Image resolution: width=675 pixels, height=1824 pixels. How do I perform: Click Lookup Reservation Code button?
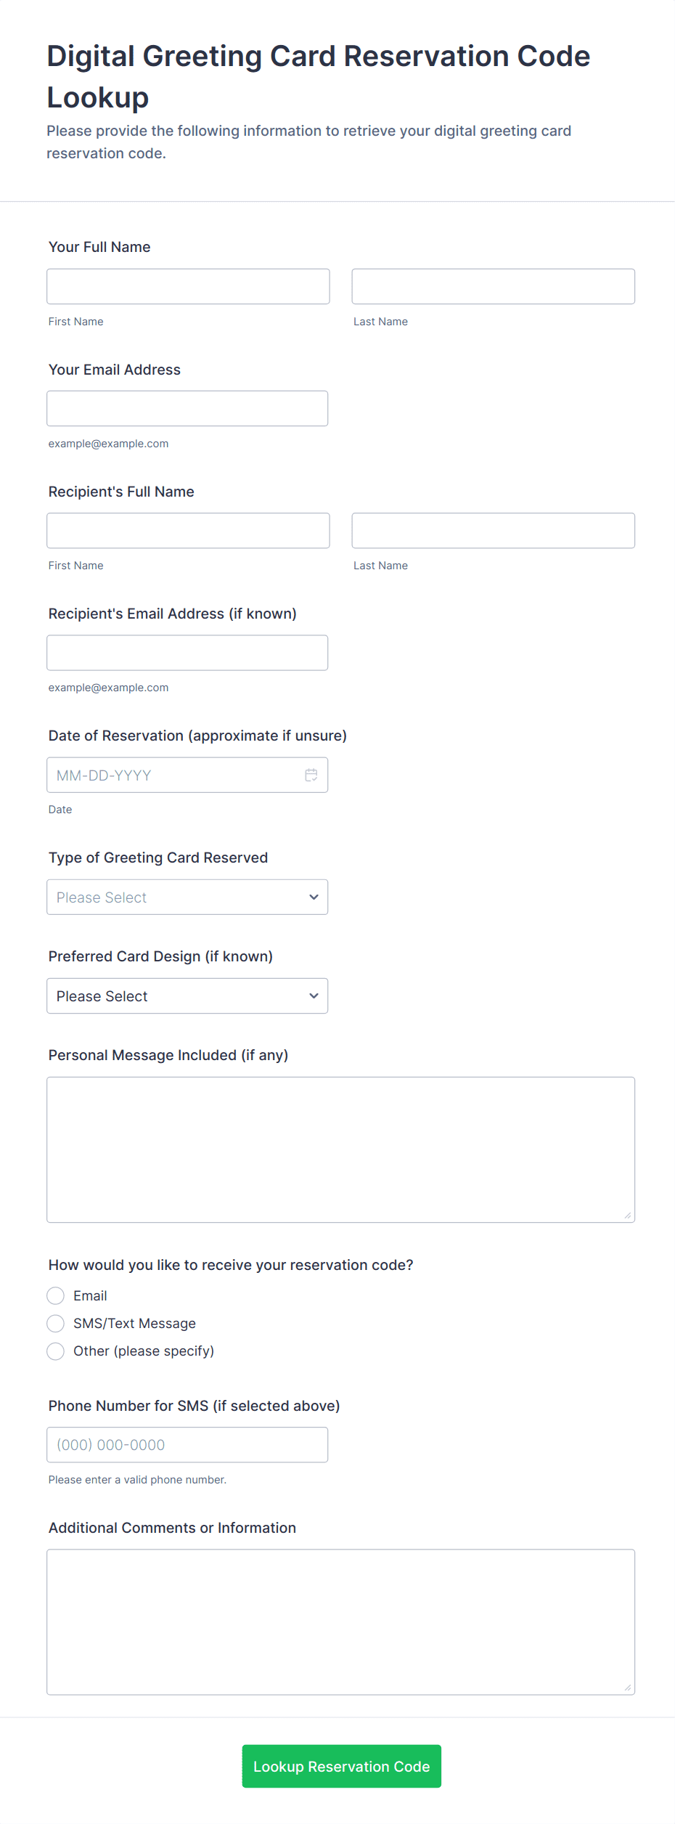(x=341, y=1766)
